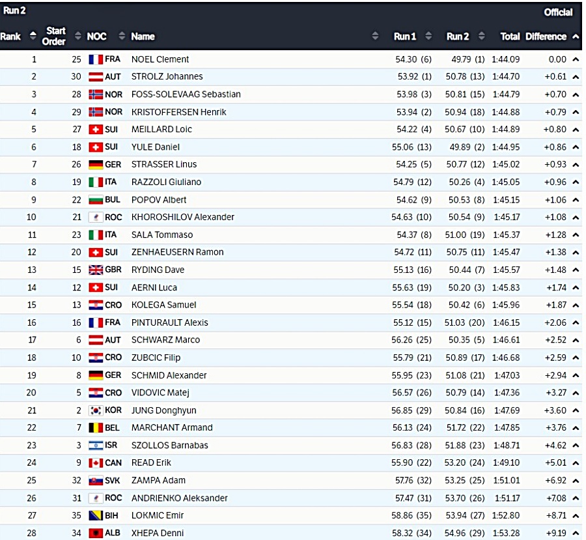Image resolution: width=586 pixels, height=540 pixels.
Task: Expand details for STROLZ Johannes row
Action: pos(576,77)
